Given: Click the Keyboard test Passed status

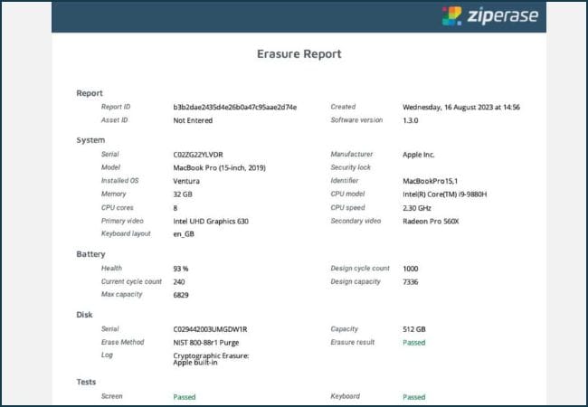Looking at the screenshot, I should [413, 396].
